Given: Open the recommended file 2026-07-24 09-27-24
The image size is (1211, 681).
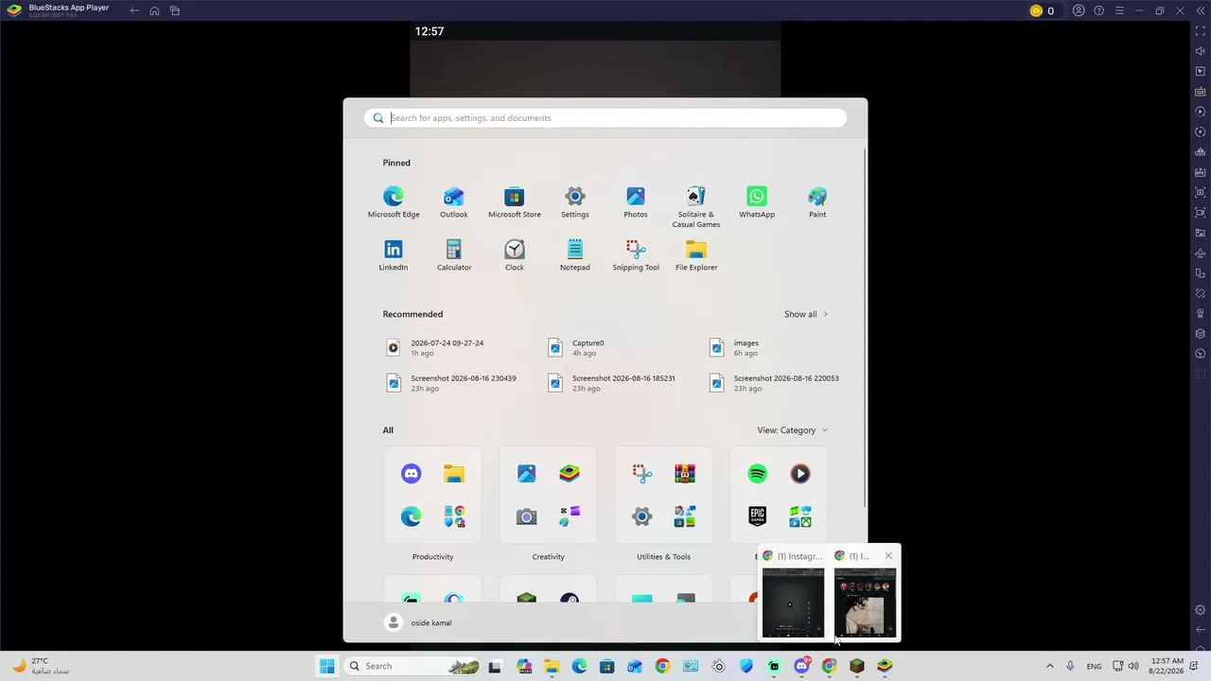Looking at the screenshot, I should click(435, 347).
